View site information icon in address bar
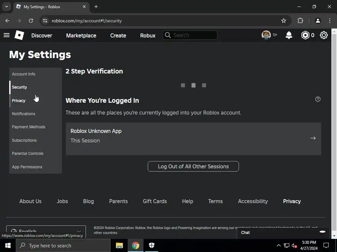 click(45, 21)
